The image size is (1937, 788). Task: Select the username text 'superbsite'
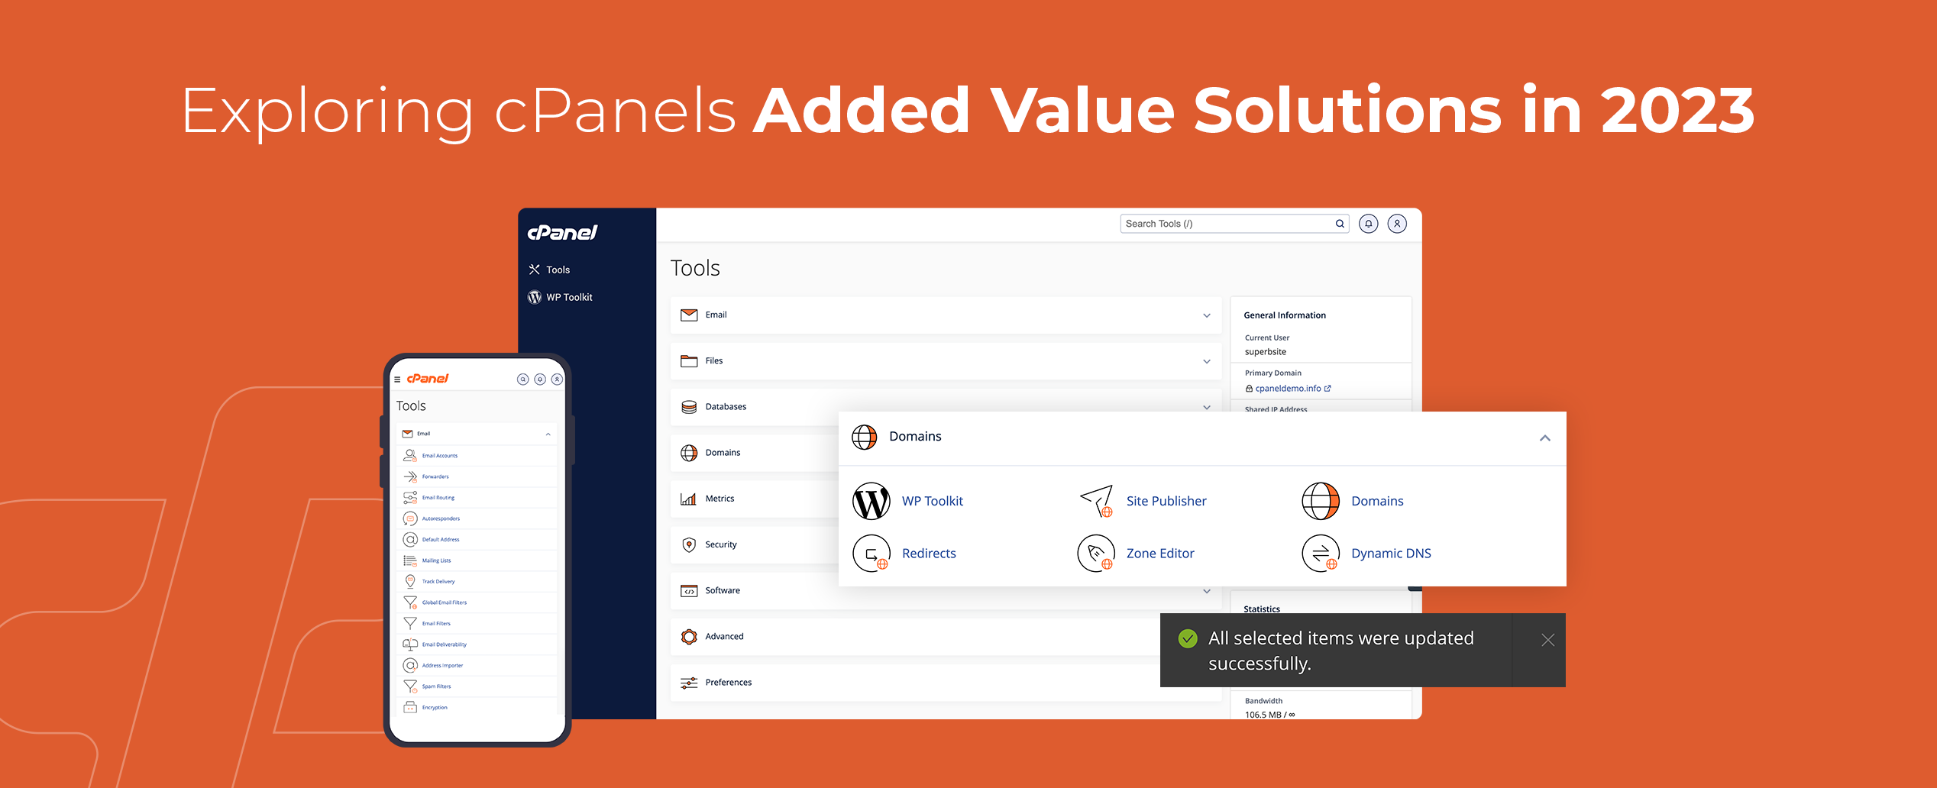(x=1266, y=352)
